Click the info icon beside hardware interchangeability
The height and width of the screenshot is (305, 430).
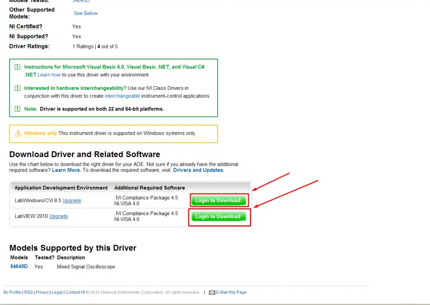[17, 88]
